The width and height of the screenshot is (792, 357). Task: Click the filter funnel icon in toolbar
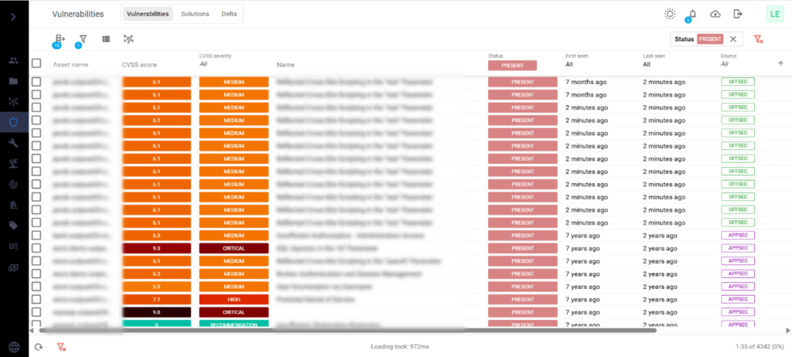[x=83, y=39]
